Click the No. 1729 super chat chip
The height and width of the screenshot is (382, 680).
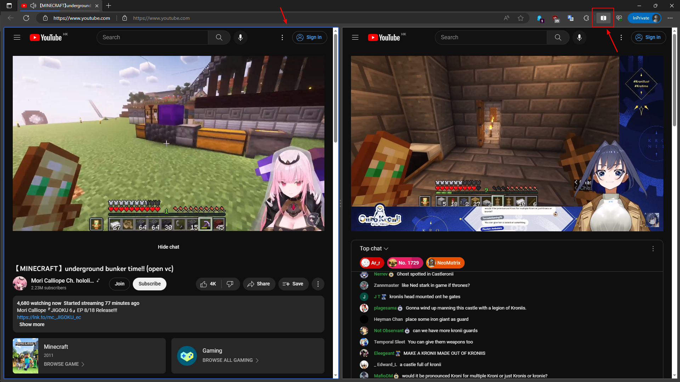click(405, 263)
